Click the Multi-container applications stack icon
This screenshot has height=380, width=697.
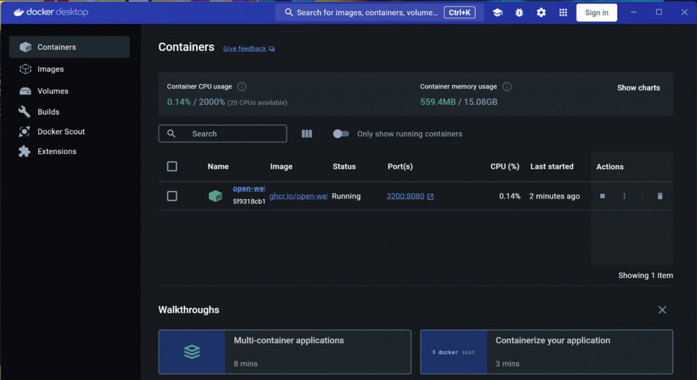[x=192, y=351]
